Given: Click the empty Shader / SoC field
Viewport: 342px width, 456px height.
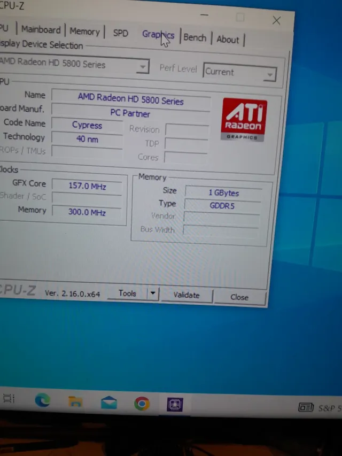Looking at the screenshot, I should 87,199.
